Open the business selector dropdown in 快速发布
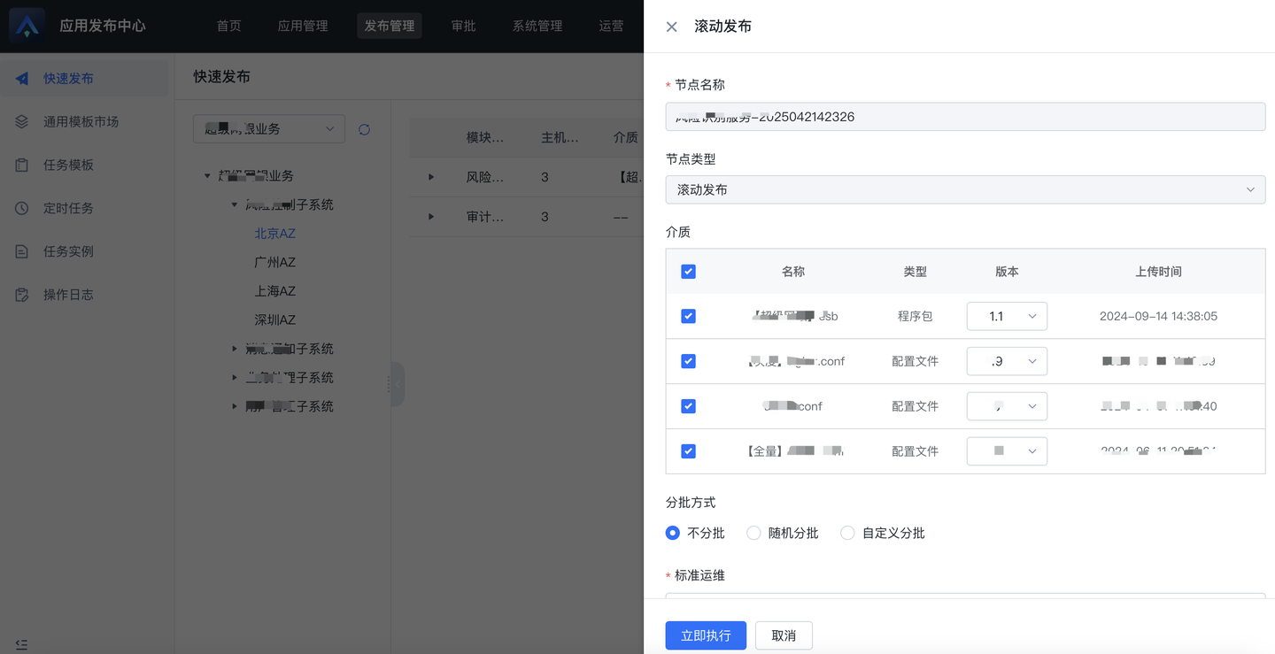 (x=269, y=129)
